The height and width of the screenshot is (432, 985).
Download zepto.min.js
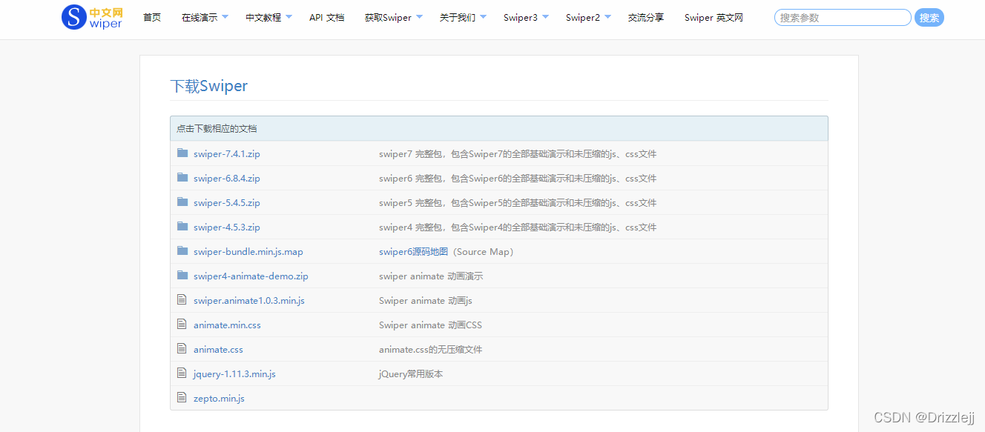pos(219,399)
